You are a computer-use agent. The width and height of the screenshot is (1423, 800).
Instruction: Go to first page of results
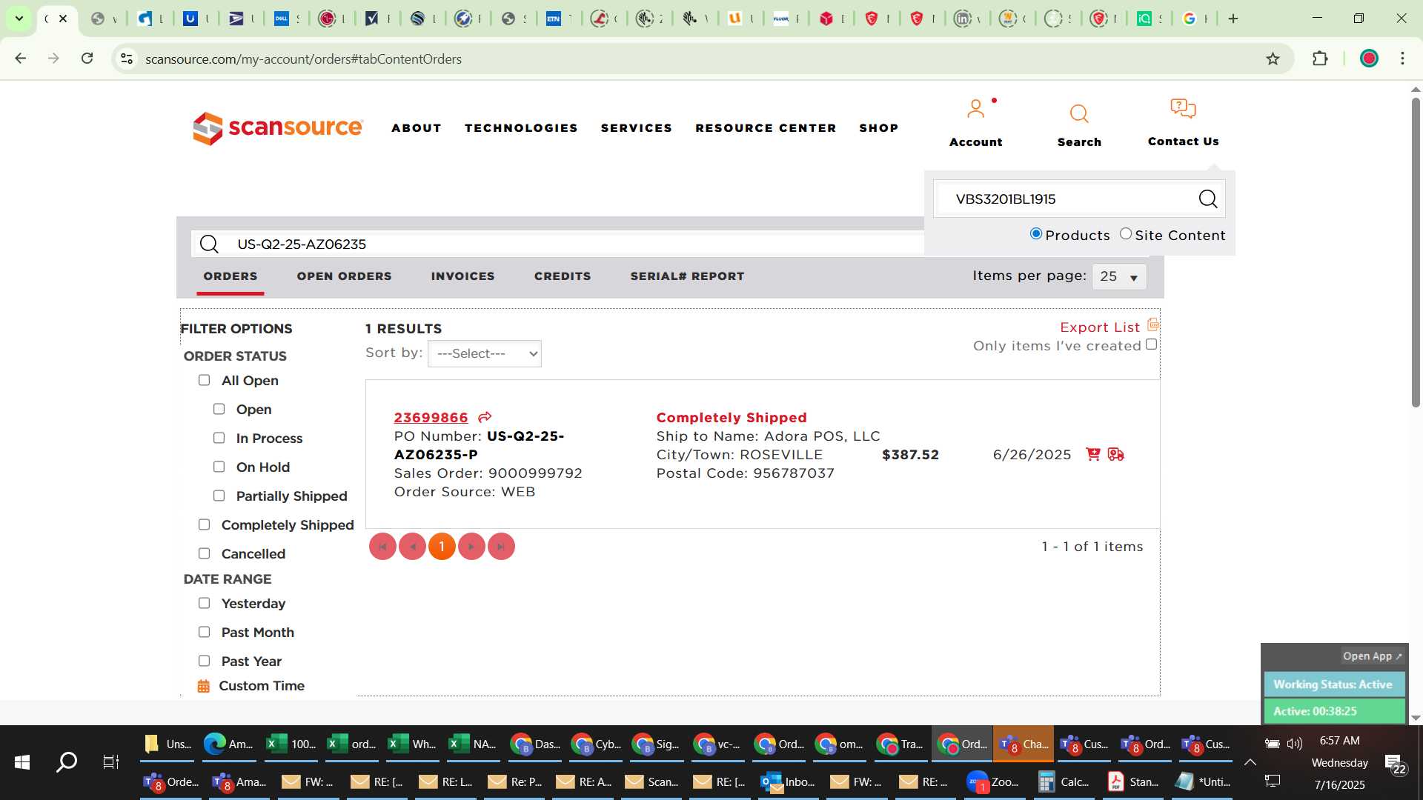[x=382, y=547]
